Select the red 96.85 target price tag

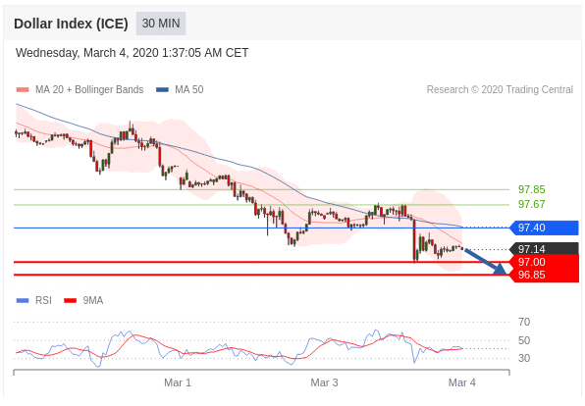pyautogui.click(x=545, y=276)
